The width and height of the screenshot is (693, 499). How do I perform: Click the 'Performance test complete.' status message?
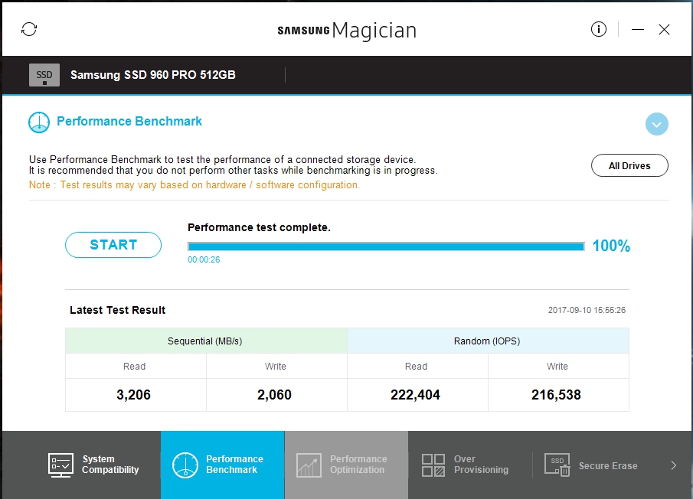pos(259,227)
